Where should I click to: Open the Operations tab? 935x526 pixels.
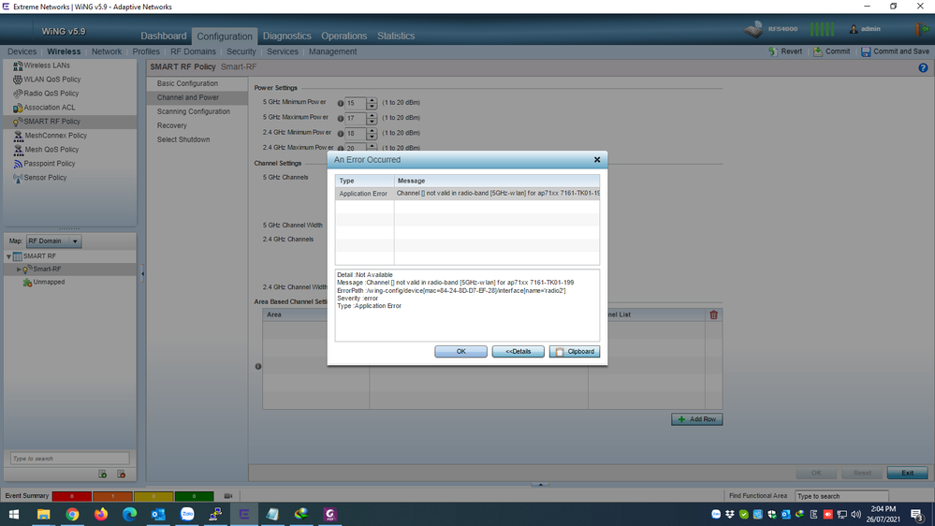click(344, 36)
